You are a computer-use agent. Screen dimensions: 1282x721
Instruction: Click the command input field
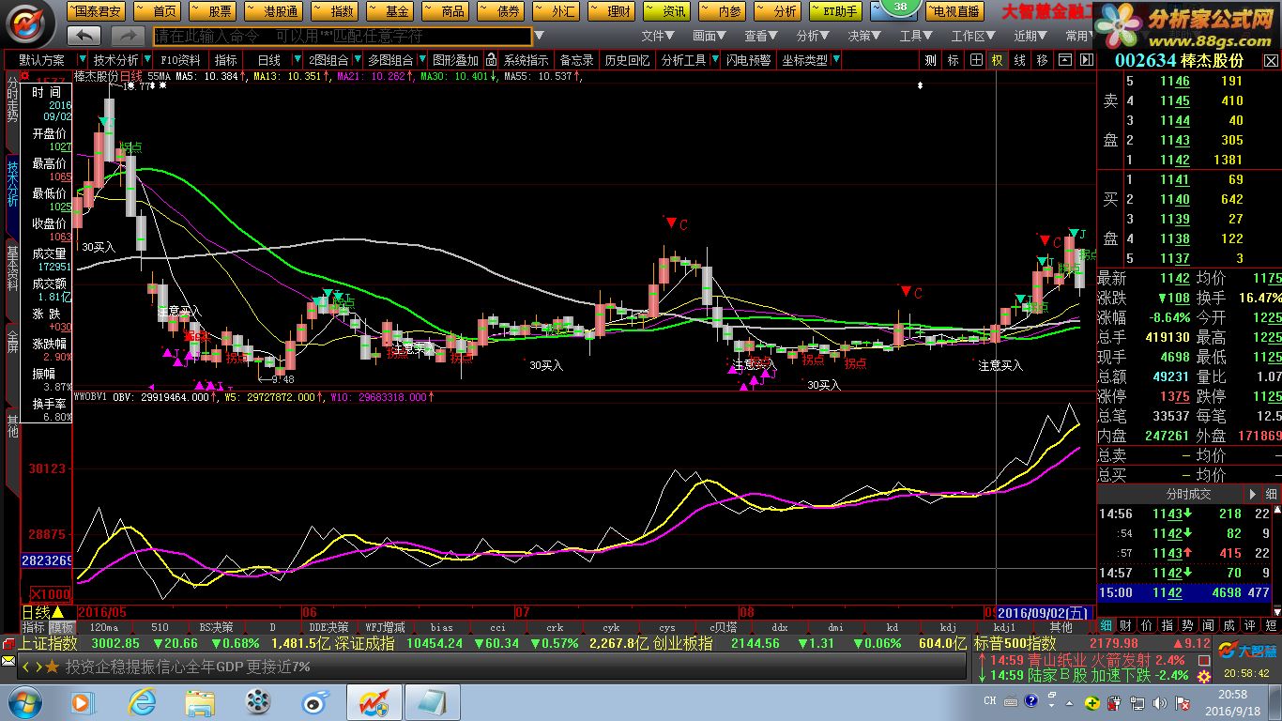pyautogui.click(x=343, y=36)
